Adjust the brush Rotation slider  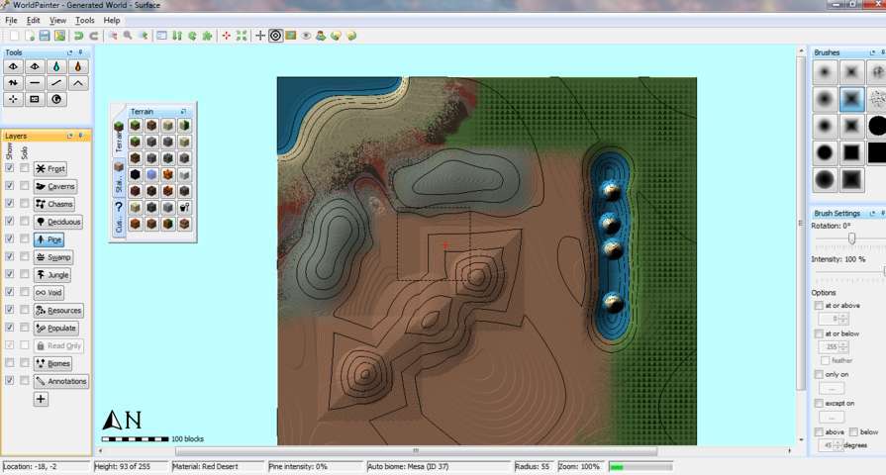point(850,238)
